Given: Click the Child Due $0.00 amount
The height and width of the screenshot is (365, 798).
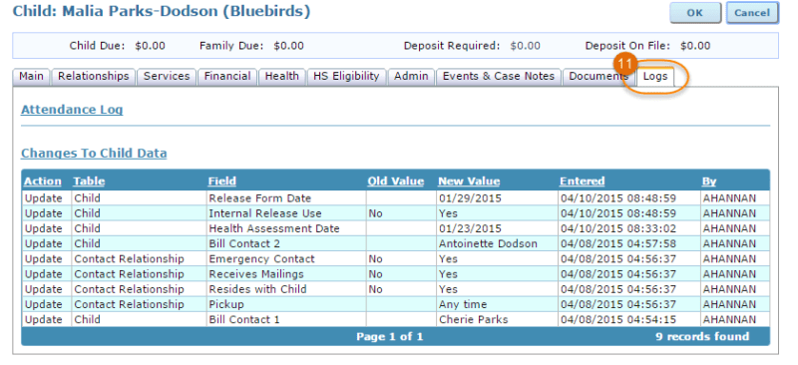Looking at the screenshot, I should click(151, 46).
